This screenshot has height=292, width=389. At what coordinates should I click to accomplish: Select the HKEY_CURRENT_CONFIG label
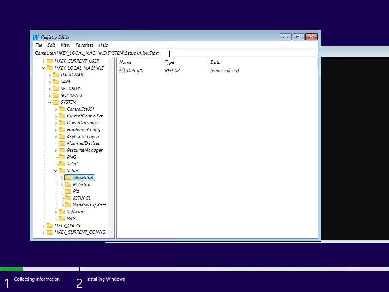coord(80,232)
